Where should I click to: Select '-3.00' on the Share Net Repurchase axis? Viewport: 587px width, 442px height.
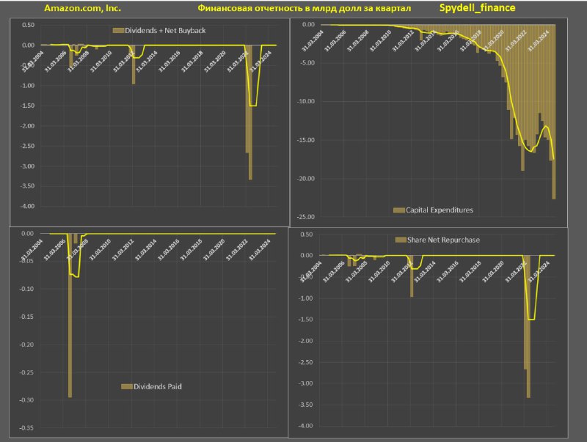coord(305,383)
